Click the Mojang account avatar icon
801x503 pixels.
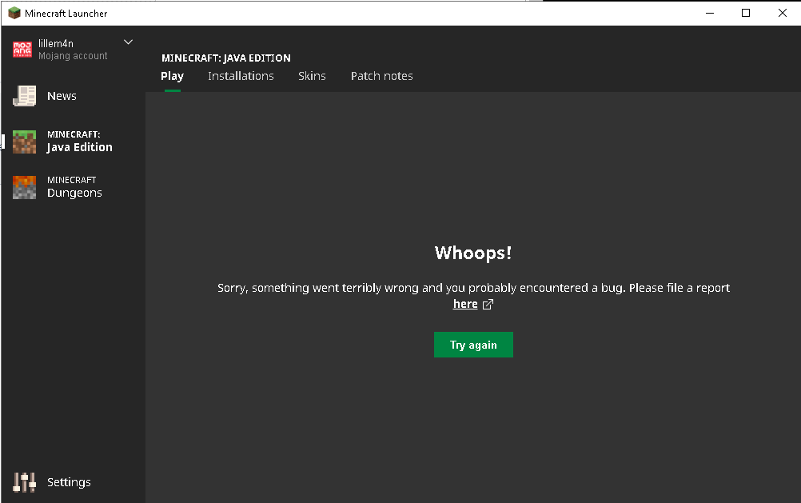pos(22,50)
